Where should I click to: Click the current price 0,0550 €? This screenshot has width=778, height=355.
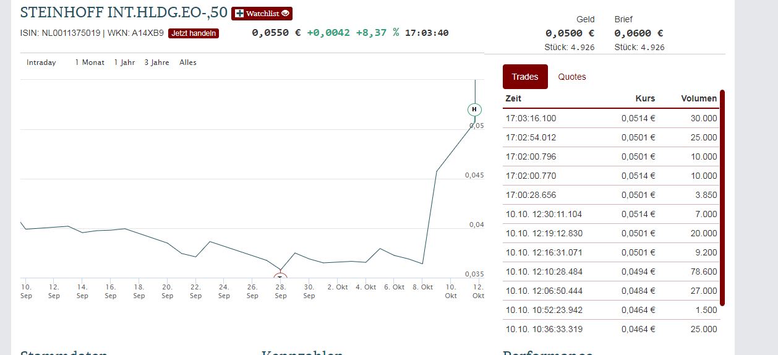click(276, 33)
